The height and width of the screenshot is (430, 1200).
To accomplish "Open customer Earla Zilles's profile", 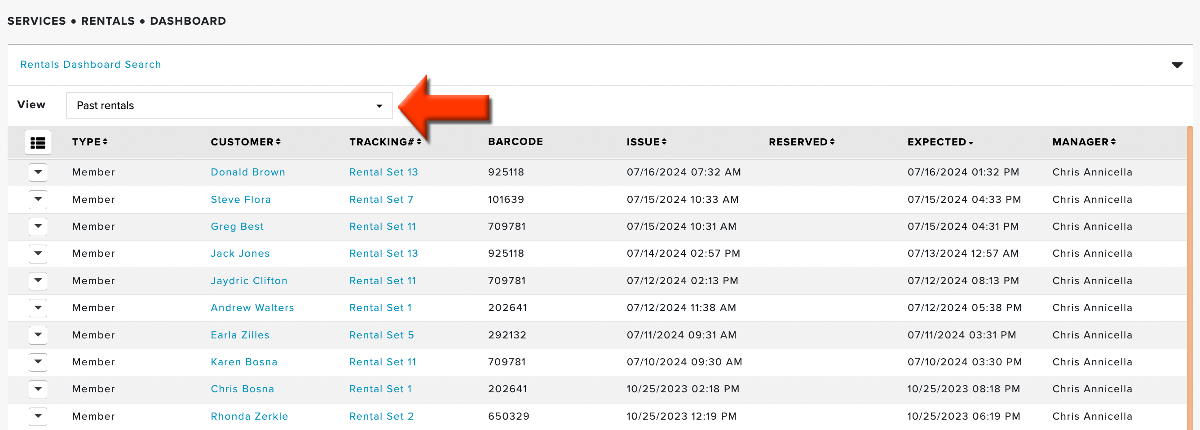I will 240,335.
